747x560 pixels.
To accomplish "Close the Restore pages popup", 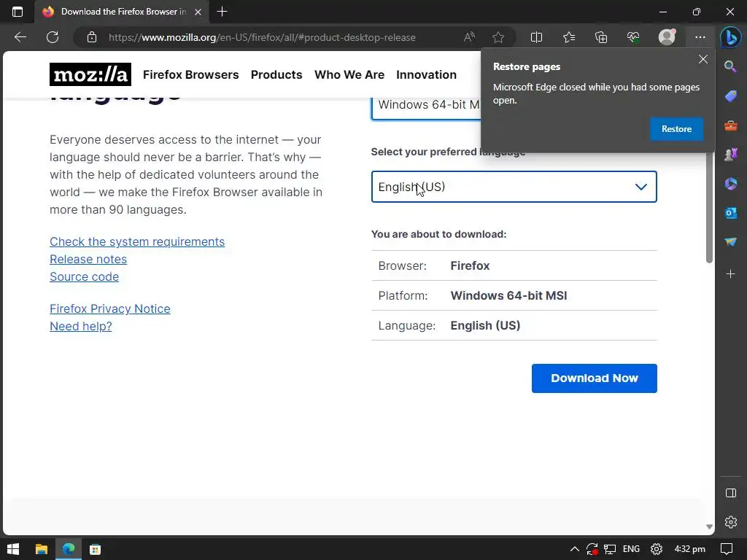I will (703, 60).
